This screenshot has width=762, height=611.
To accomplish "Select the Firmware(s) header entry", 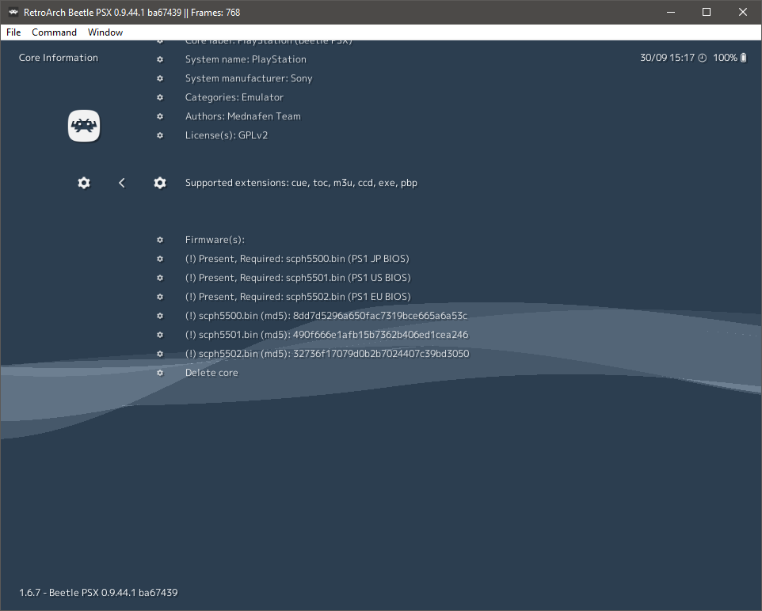I will (x=215, y=240).
